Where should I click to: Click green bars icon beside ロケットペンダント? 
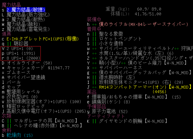tap(94, 39)
